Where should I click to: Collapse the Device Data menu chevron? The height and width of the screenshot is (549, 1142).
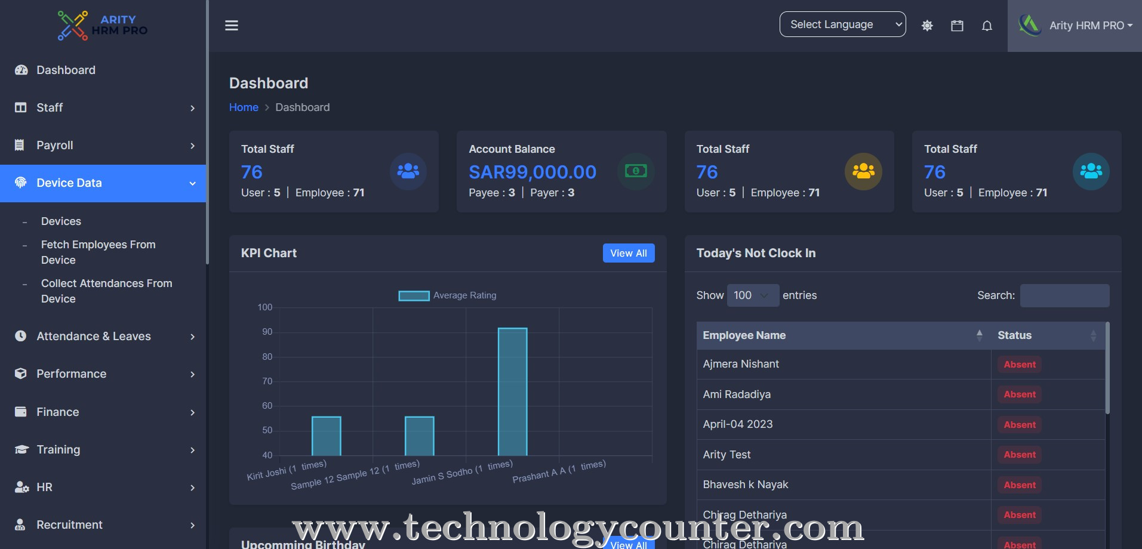click(x=192, y=183)
